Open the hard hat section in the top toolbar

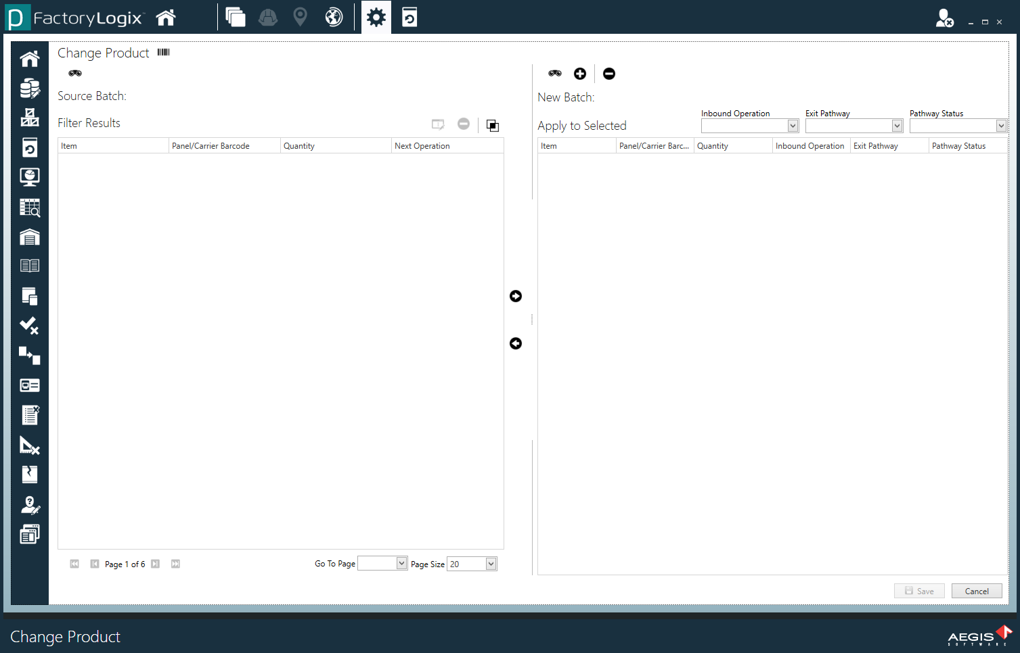pyautogui.click(x=267, y=17)
